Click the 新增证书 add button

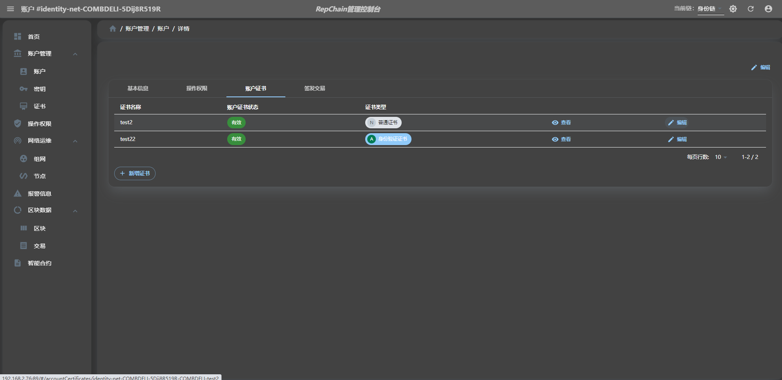coord(135,173)
